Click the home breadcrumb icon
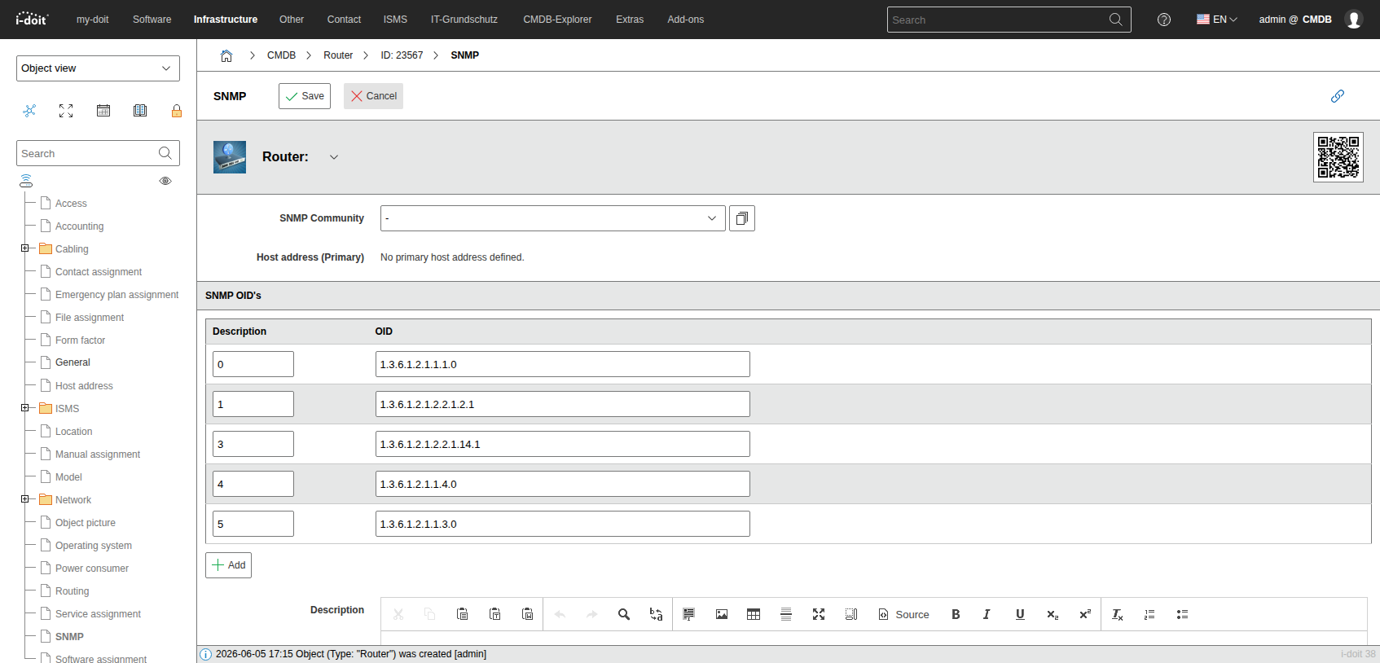The height and width of the screenshot is (663, 1380). pyautogui.click(x=226, y=55)
